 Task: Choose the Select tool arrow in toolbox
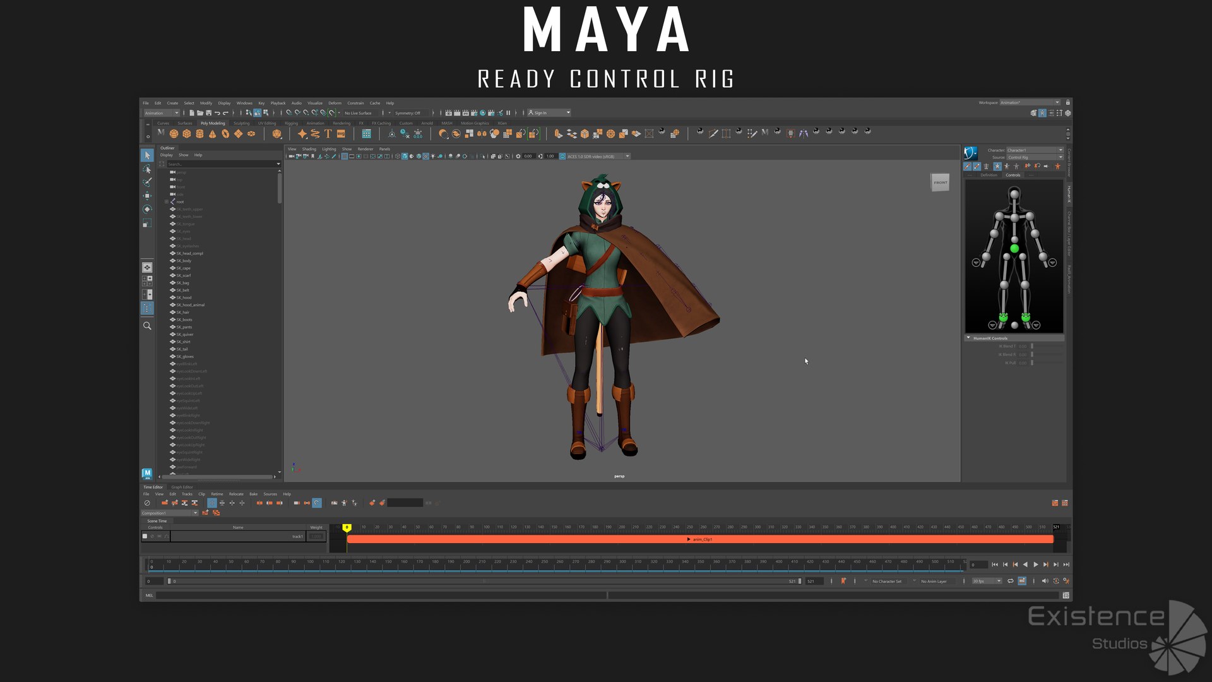(147, 155)
